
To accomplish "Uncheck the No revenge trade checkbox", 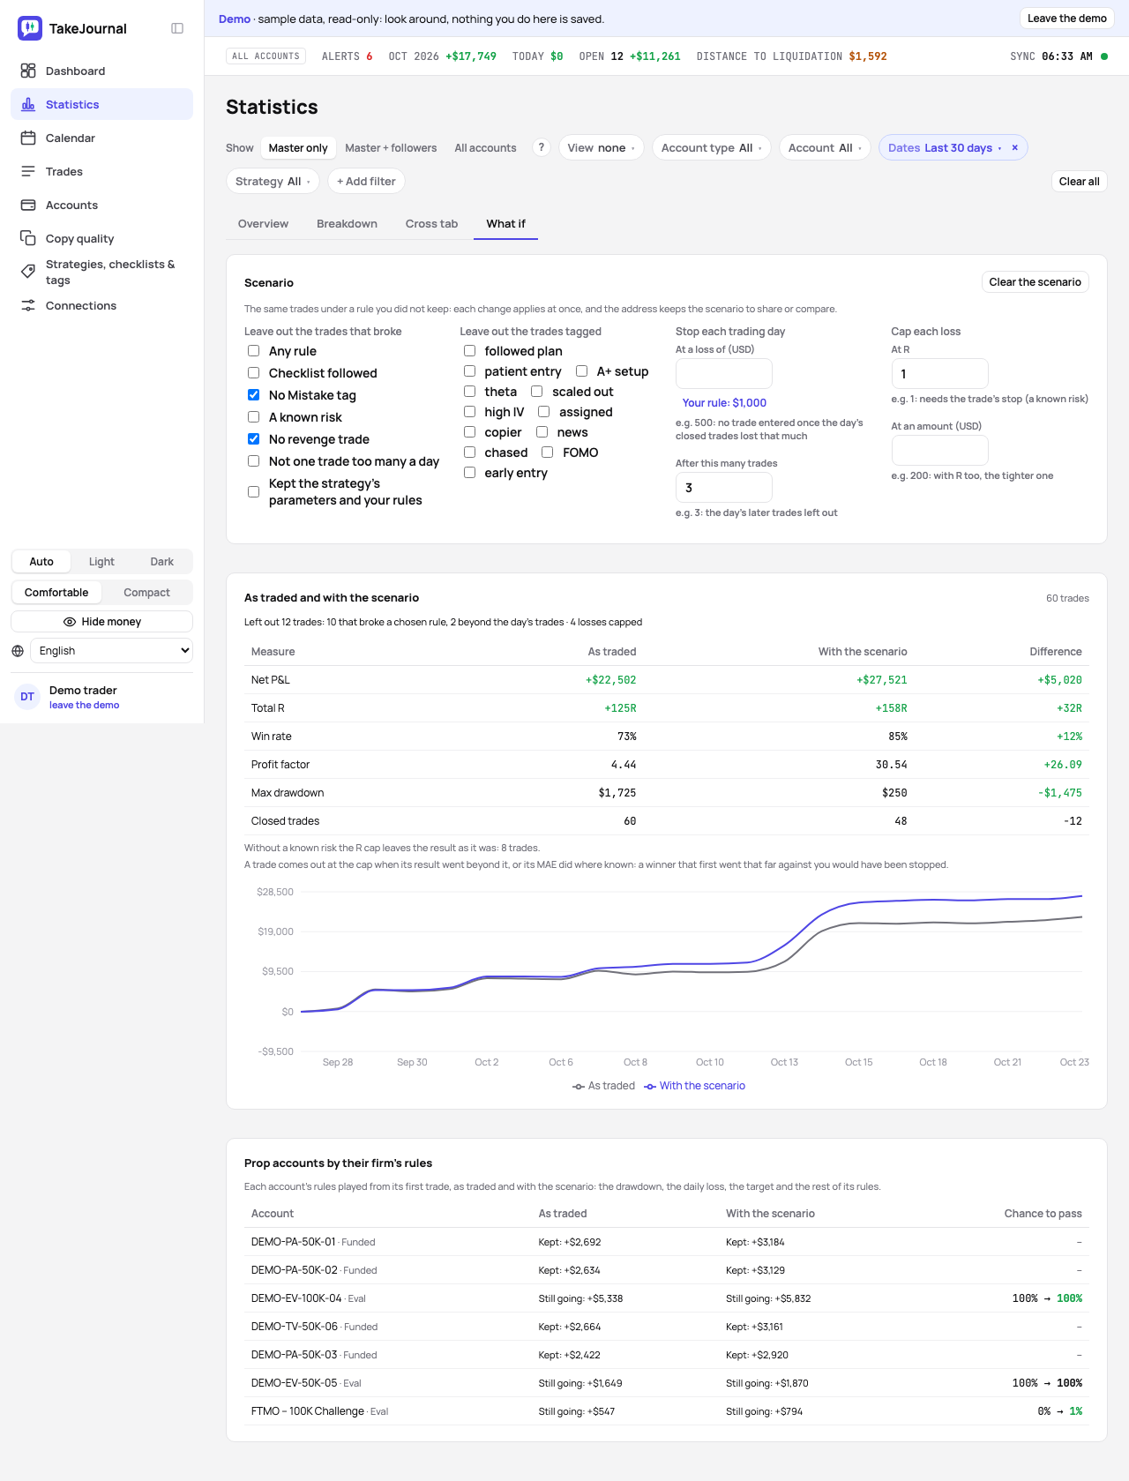I will click(x=254, y=439).
